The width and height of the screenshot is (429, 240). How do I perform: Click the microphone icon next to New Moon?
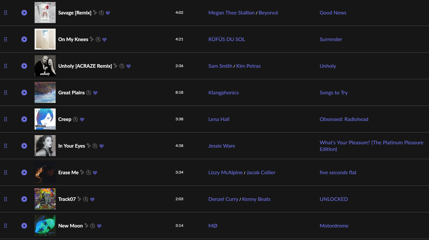tap(86, 226)
